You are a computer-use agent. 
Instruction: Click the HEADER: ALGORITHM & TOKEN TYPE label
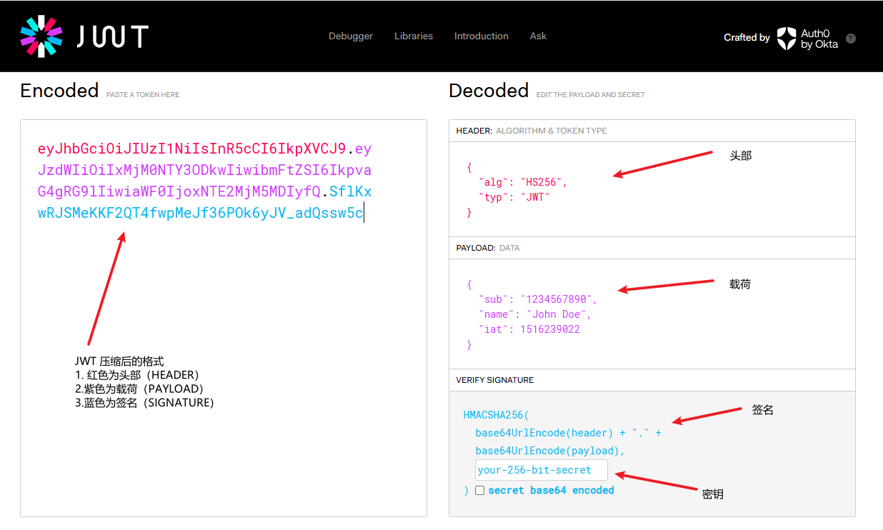point(532,131)
